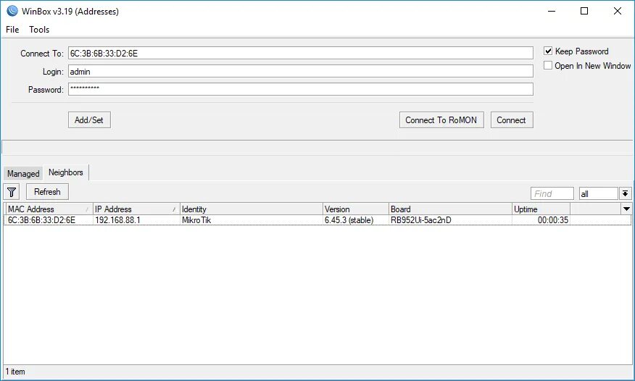Viewport: 635px width, 381px height.
Task: Open the Tools menu
Action: click(x=39, y=30)
